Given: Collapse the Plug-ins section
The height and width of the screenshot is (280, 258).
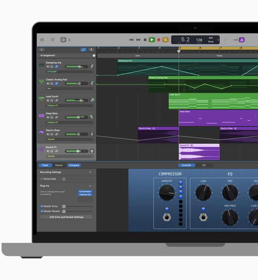Looking at the screenshot, I should tap(90, 186).
